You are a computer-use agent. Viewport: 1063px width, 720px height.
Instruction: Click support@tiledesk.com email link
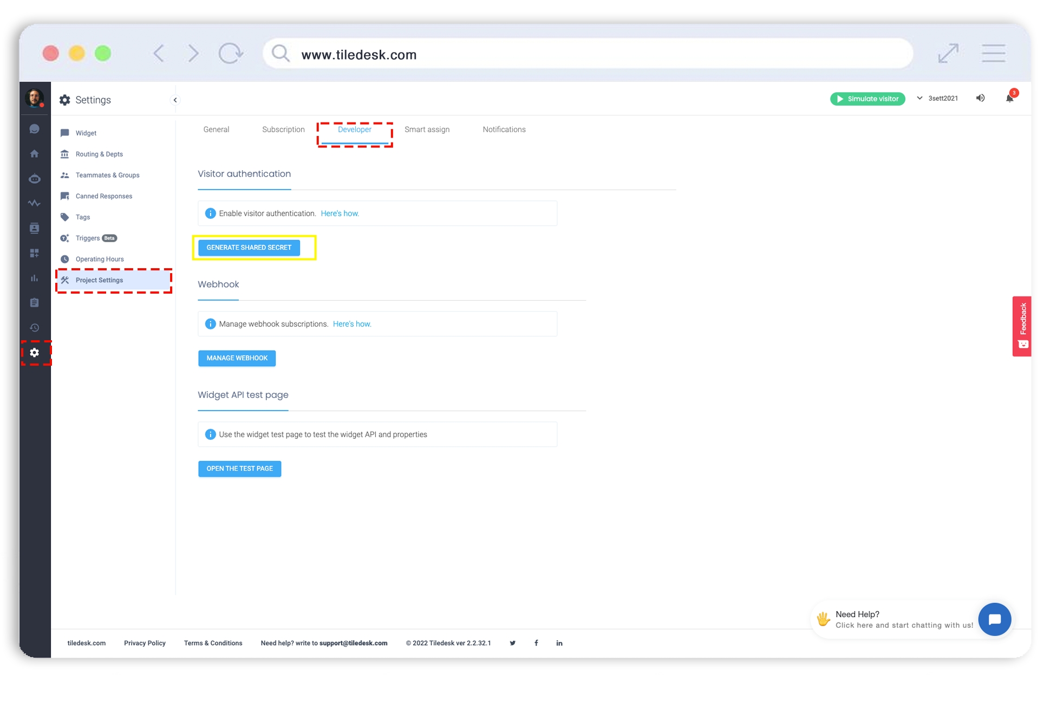[x=353, y=643]
